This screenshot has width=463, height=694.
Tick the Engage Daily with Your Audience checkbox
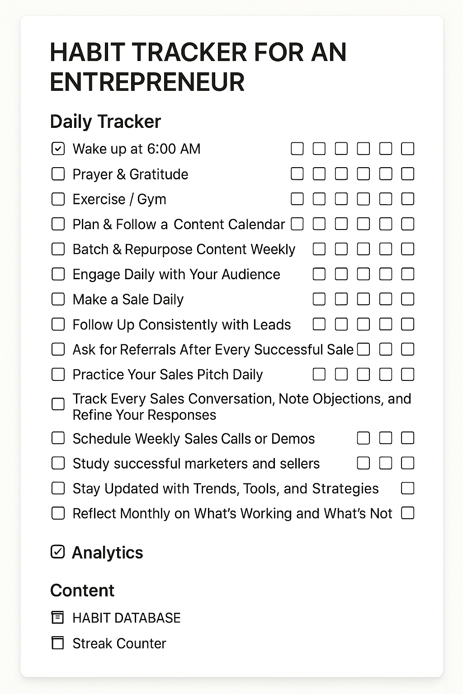(58, 274)
